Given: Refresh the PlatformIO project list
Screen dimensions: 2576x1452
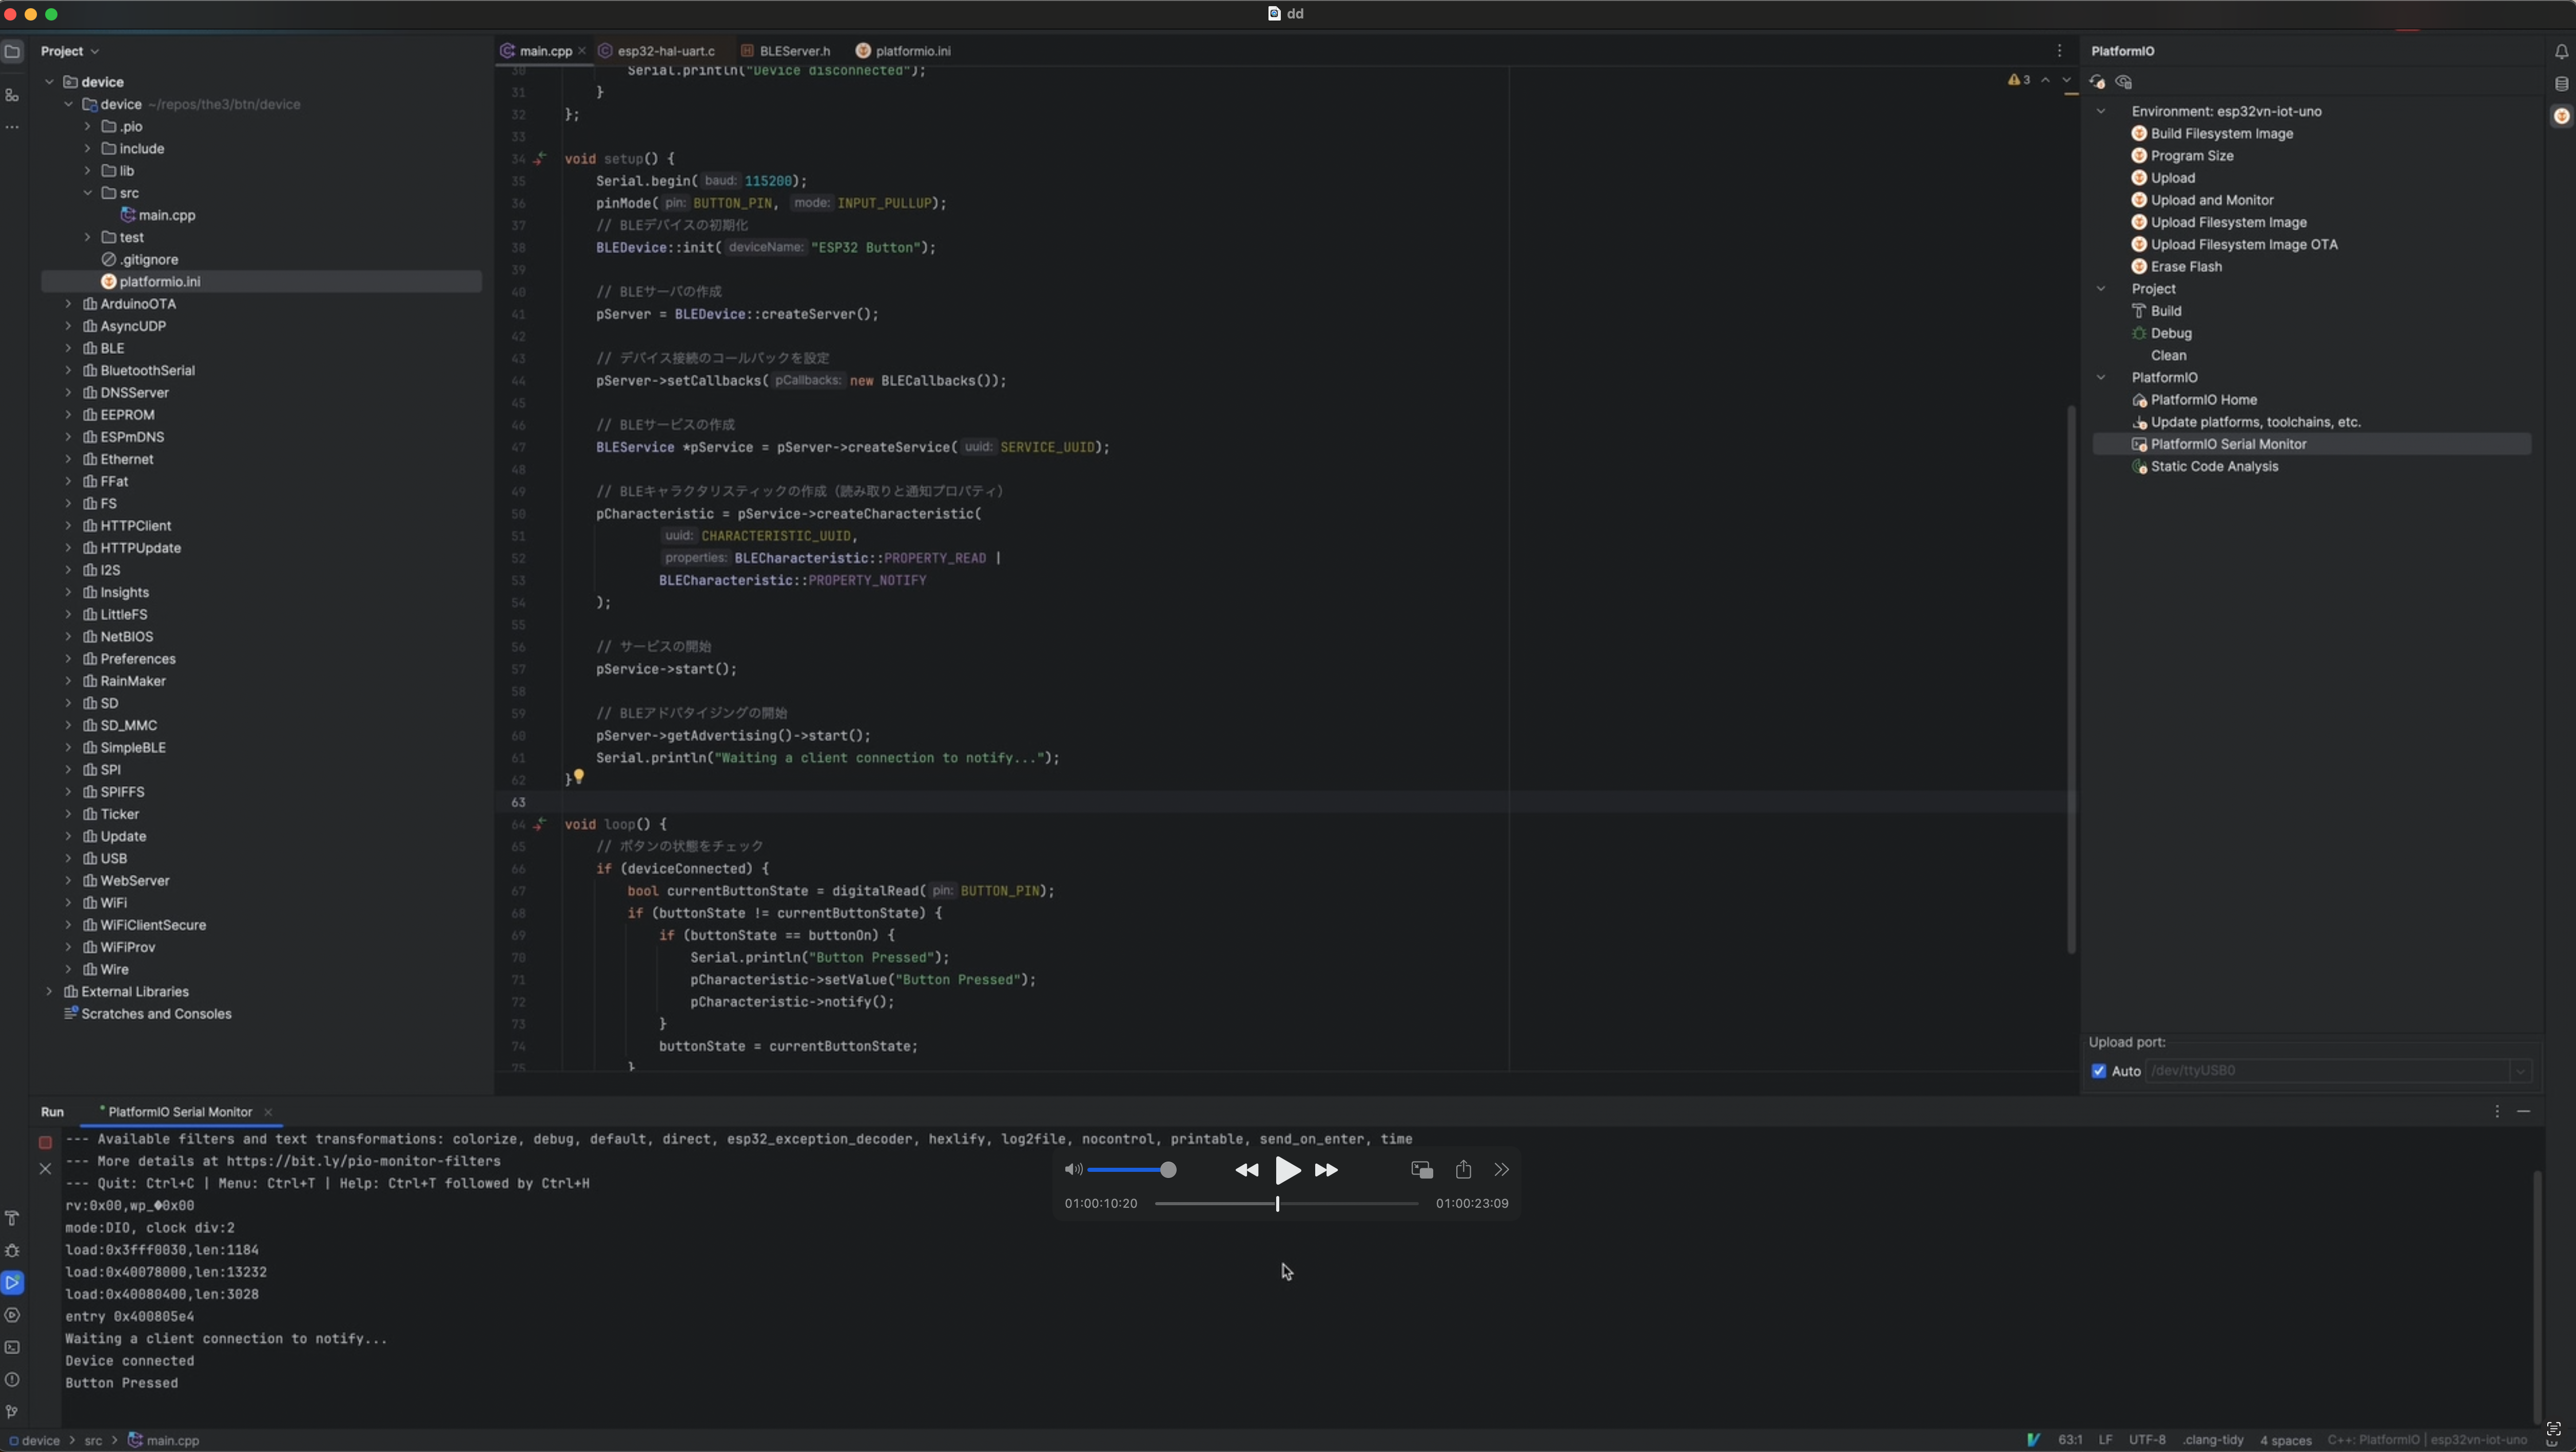Looking at the screenshot, I should coord(2098,82).
